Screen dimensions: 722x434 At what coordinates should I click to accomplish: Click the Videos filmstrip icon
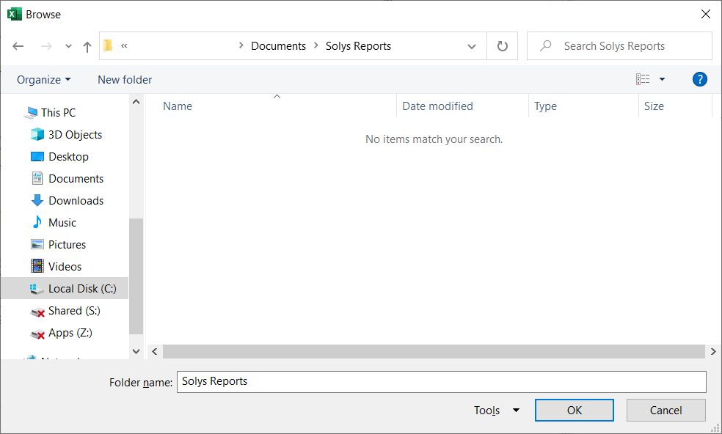(37, 266)
